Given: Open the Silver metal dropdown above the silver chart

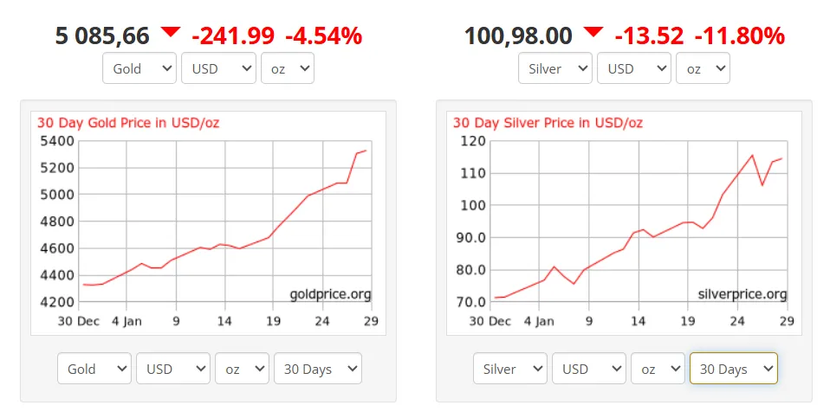Looking at the screenshot, I should 555,68.
